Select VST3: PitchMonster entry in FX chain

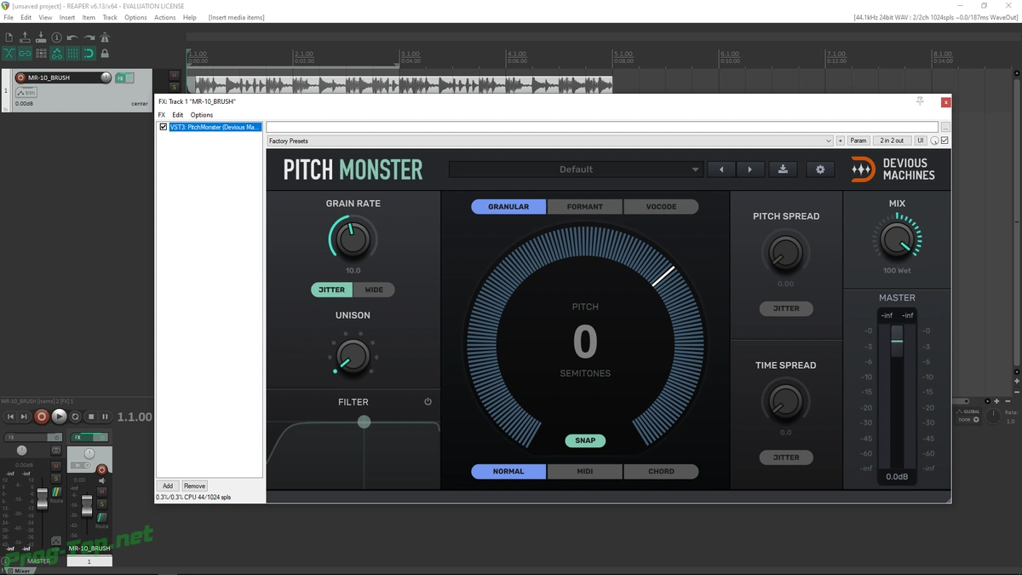[215, 127]
